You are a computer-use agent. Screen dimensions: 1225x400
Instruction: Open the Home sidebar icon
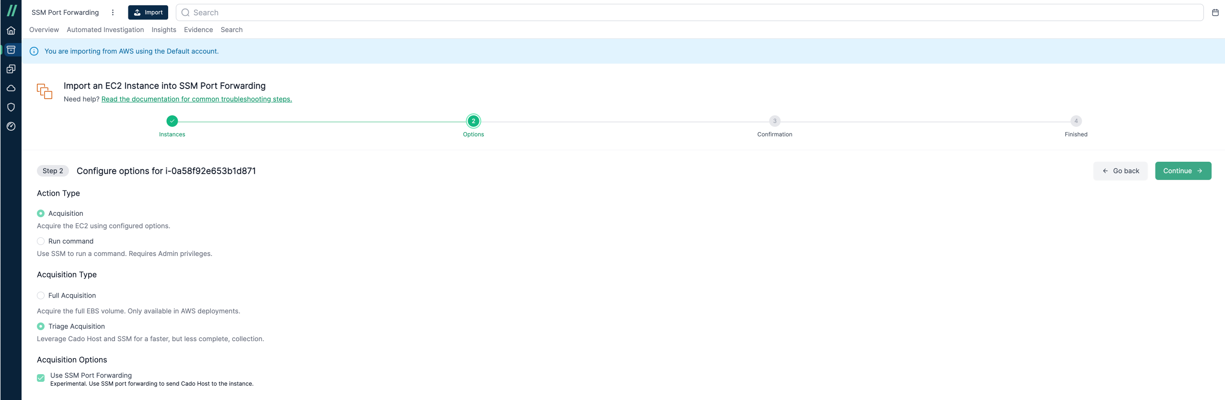[11, 31]
